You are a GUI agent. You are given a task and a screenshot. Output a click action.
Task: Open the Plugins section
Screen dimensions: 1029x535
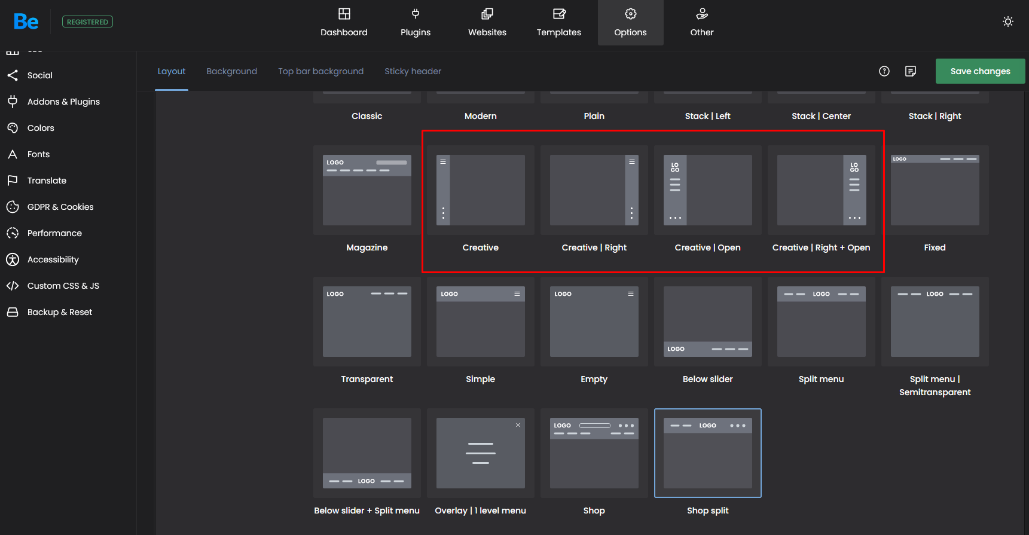(416, 23)
